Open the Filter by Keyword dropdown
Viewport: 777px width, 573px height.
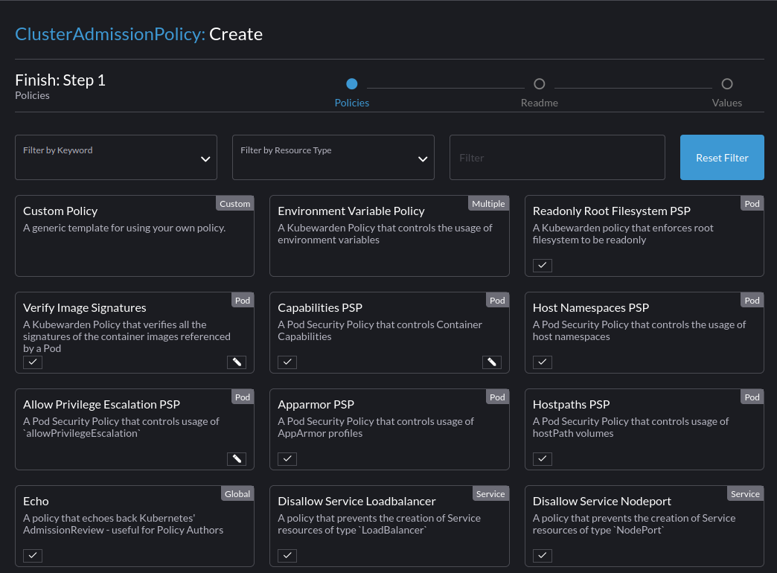[115, 157]
